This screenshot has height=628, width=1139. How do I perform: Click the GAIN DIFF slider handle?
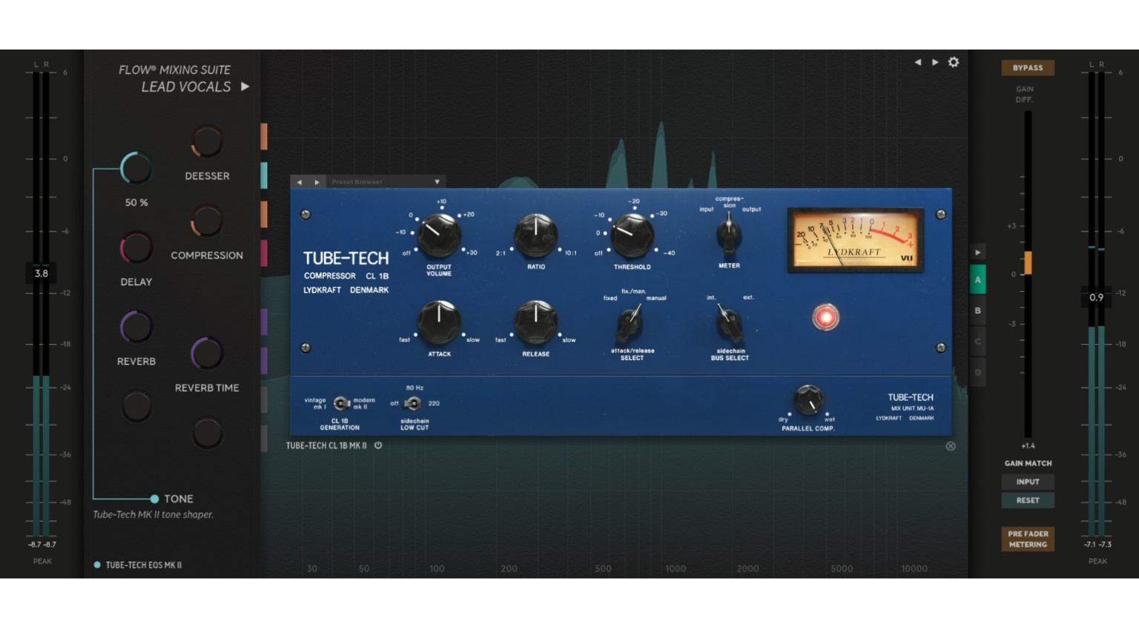pos(1028,261)
